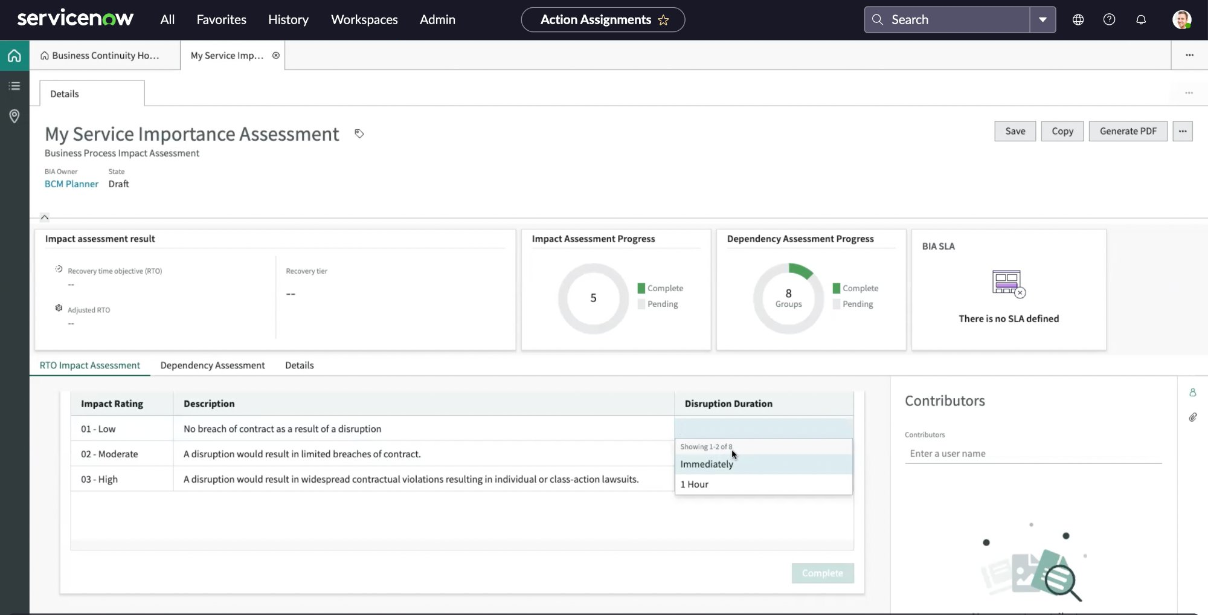Click the ServiceNow logo
This screenshot has width=1208, height=615.
click(75, 19)
